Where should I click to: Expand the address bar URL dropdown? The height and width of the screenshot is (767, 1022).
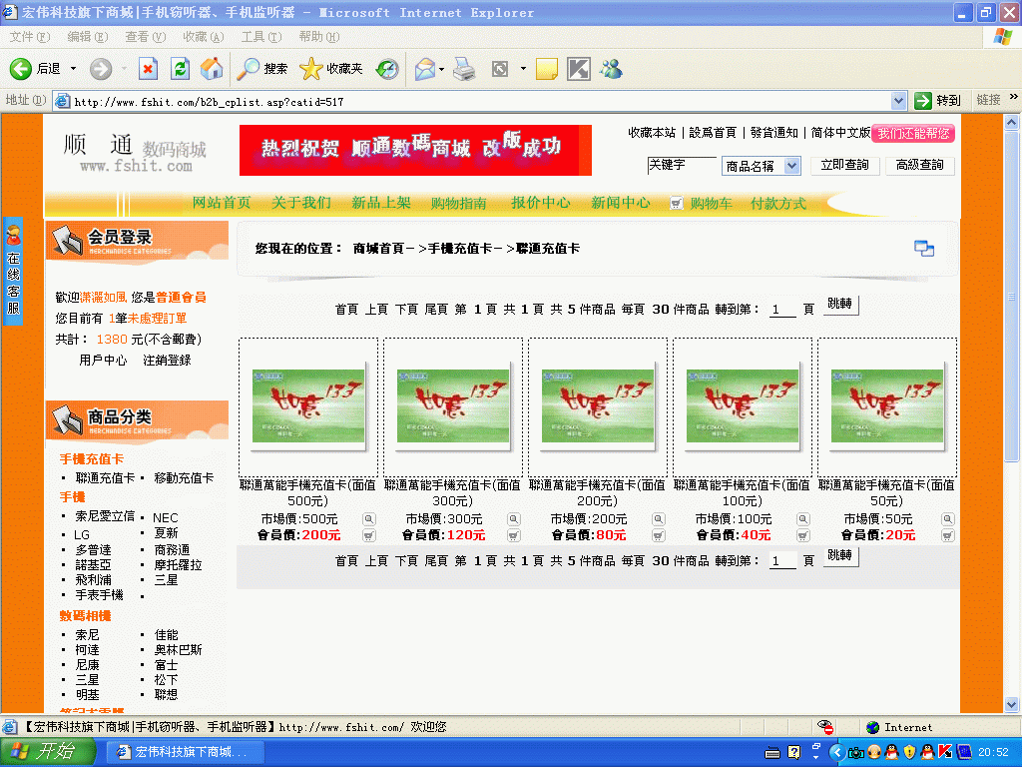898,100
